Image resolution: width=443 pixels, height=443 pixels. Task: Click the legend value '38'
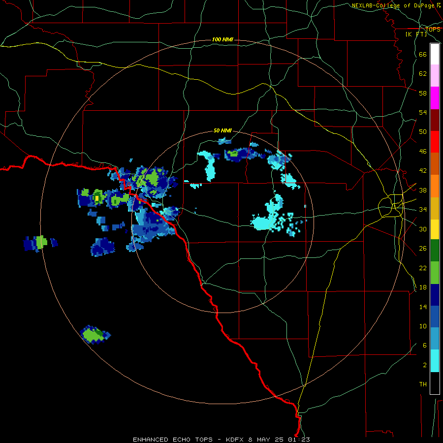[x=423, y=190]
